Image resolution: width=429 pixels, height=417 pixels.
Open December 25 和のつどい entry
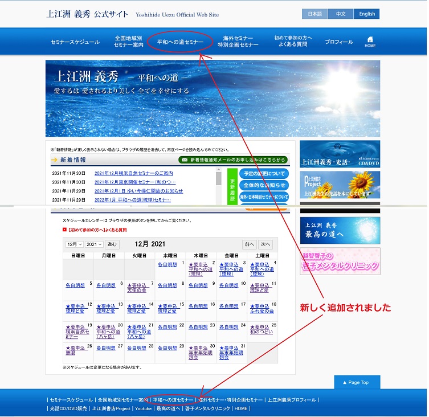point(262,329)
